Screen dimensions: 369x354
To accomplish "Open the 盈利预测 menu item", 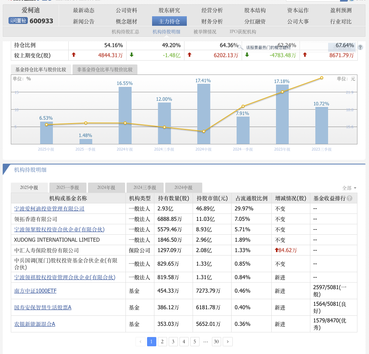I will point(341,10).
